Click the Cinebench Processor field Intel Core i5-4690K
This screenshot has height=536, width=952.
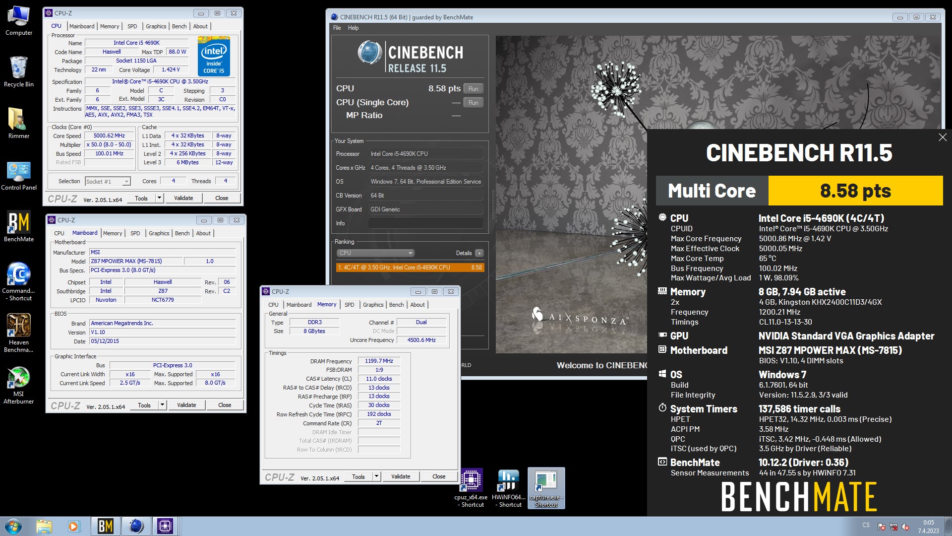[x=425, y=154]
